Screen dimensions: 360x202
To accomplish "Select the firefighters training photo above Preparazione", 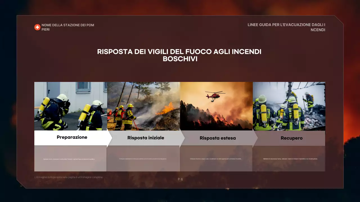I will point(70,106).
